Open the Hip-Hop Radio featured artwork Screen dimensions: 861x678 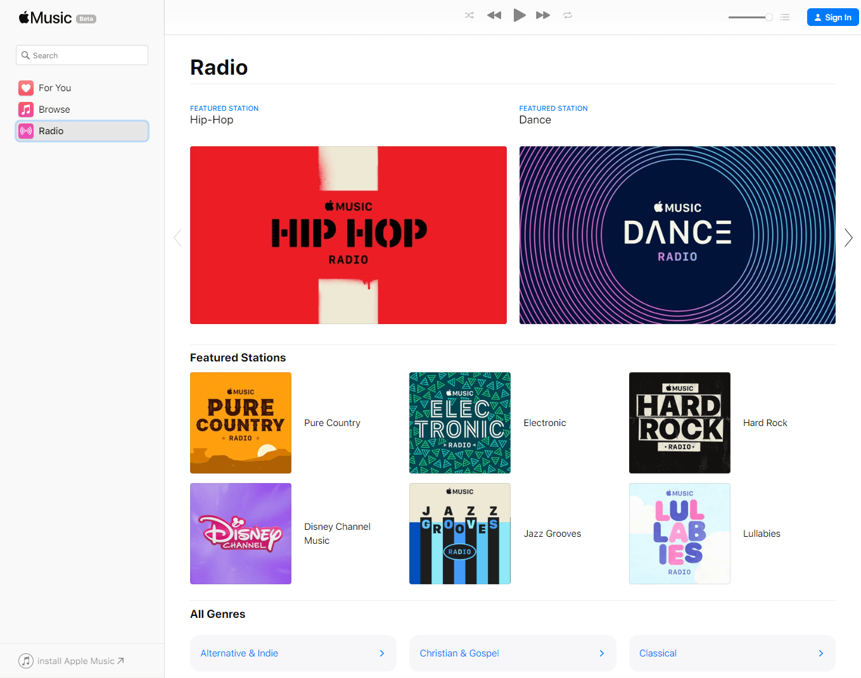348,235
